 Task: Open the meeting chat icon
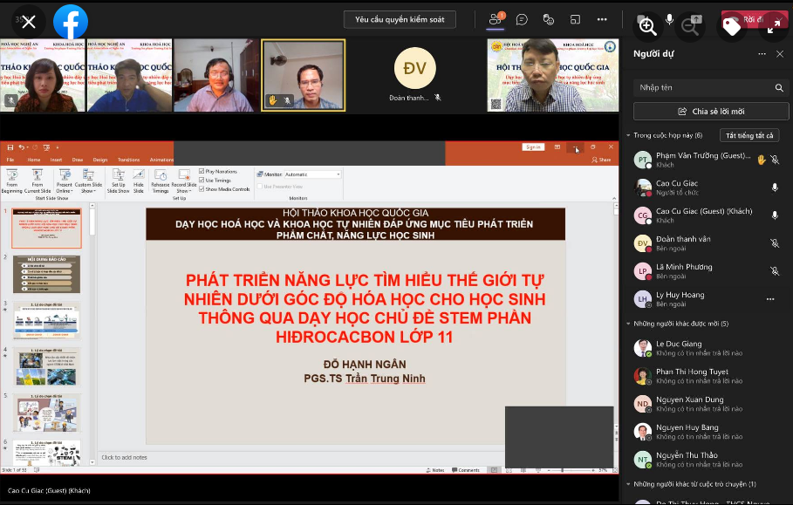tap(522, 19)
